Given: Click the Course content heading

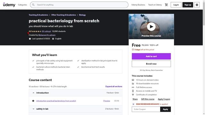Looking at the screenshot, I should click(40, 80).
